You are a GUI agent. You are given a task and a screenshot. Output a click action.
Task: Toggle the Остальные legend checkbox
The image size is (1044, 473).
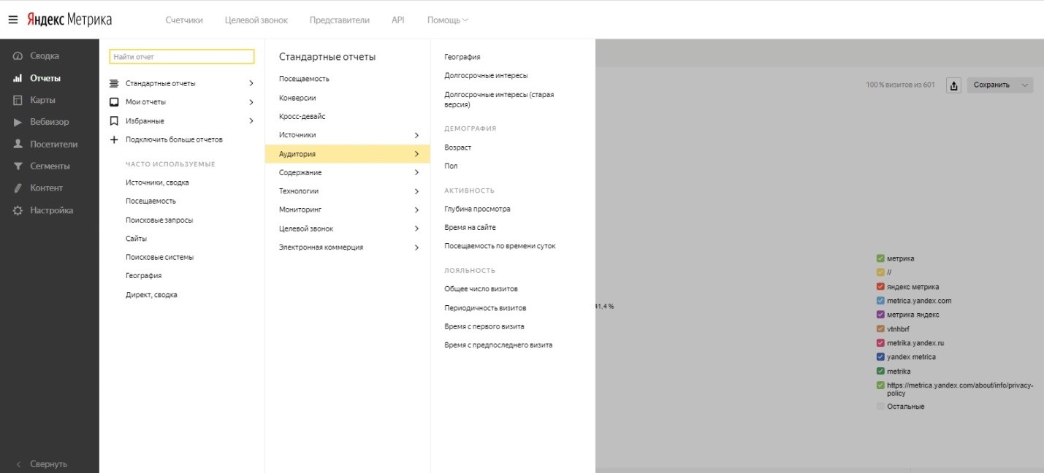pos(880,407)
